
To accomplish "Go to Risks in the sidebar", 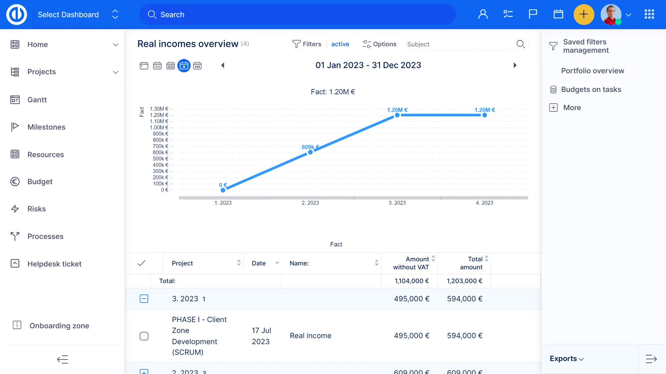I will (36, 209).
